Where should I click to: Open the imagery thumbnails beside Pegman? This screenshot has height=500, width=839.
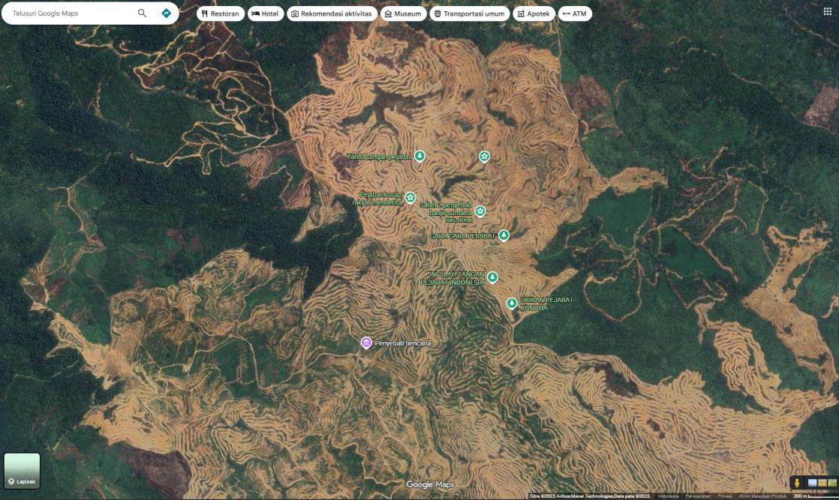pyautogui.click(x=822, y=484)
